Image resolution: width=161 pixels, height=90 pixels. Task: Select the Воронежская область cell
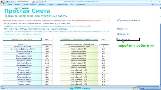point(22,58)
